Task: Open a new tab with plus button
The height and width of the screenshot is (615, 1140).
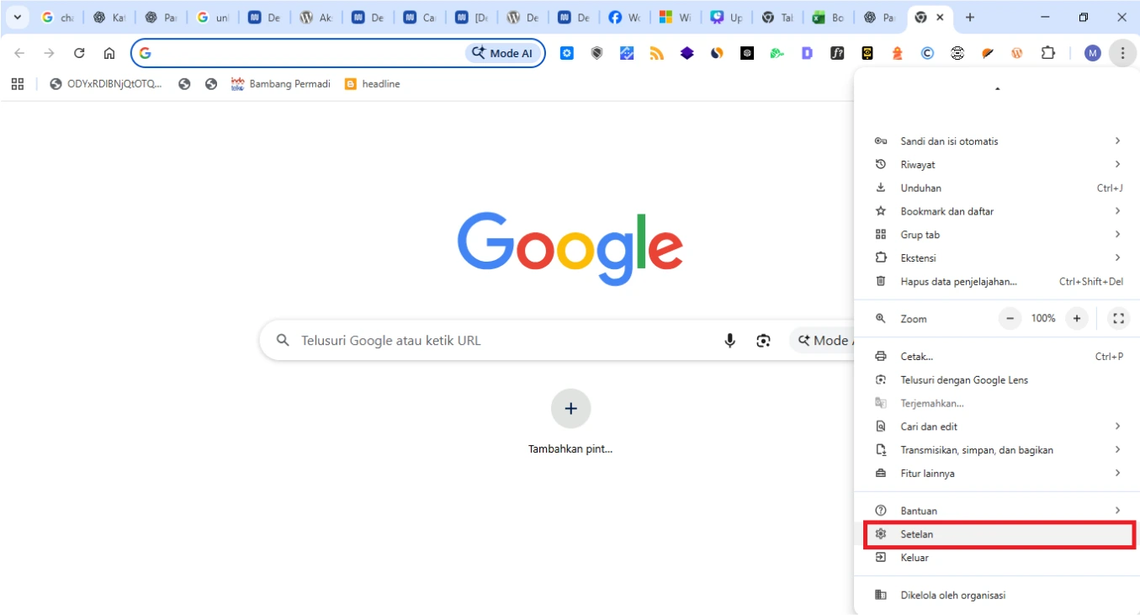Action: tap(970, 17)
